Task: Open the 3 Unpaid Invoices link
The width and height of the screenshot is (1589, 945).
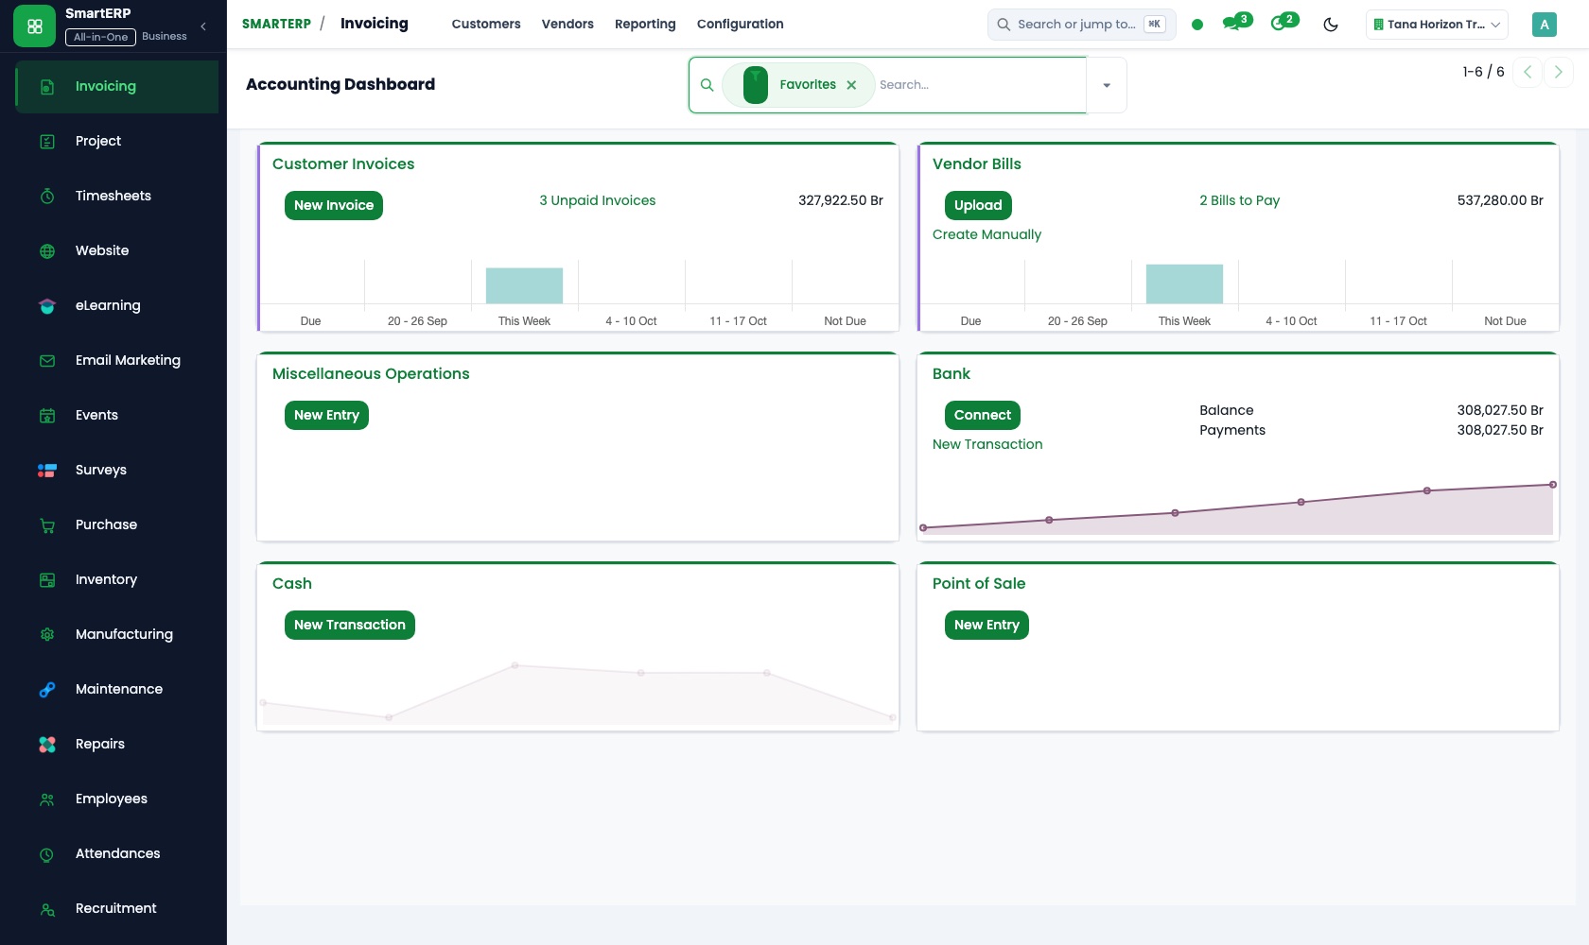Action: pyautogui.click(x=598, y=200)
